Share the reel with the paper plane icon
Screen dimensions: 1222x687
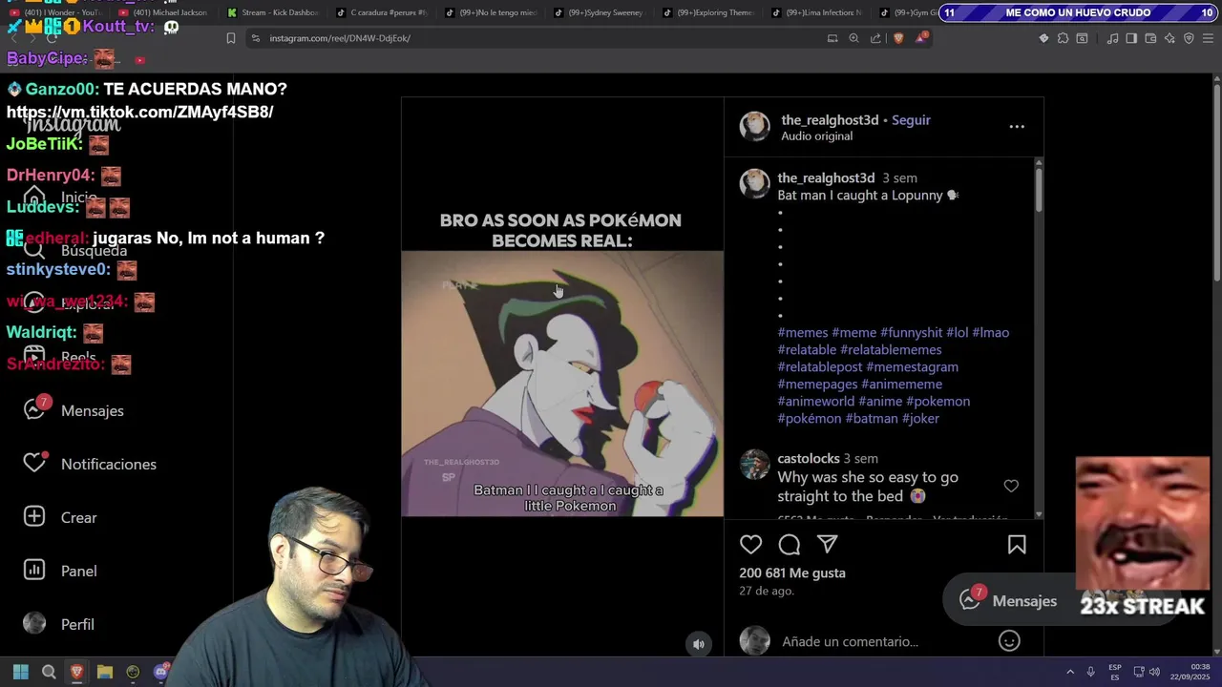[828, 544]
